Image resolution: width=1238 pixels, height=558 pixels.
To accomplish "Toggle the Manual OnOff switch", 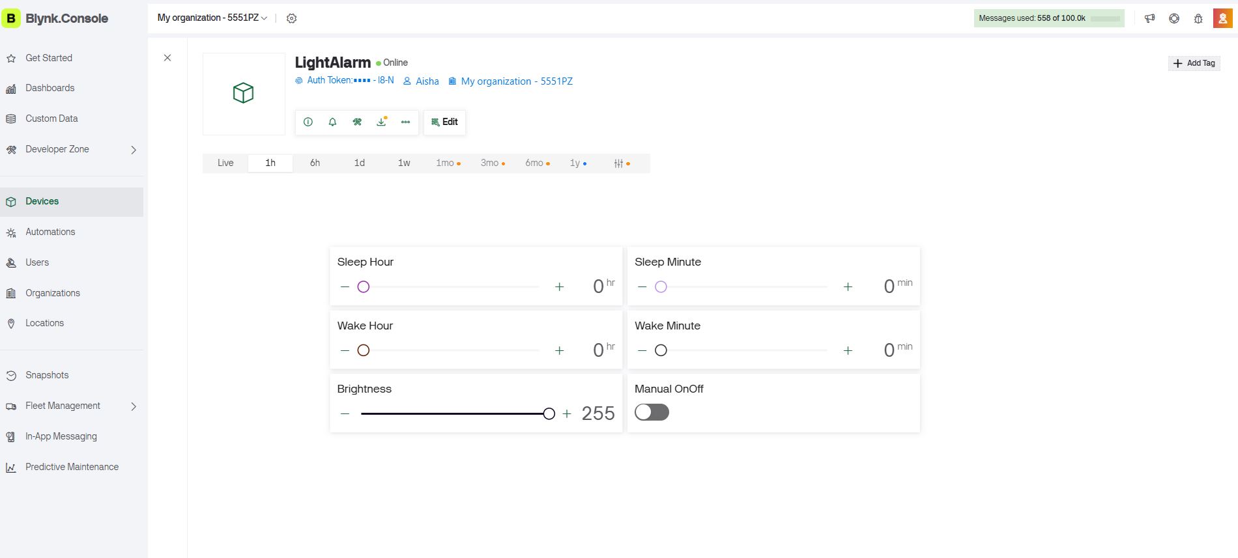I will [652, 412].
